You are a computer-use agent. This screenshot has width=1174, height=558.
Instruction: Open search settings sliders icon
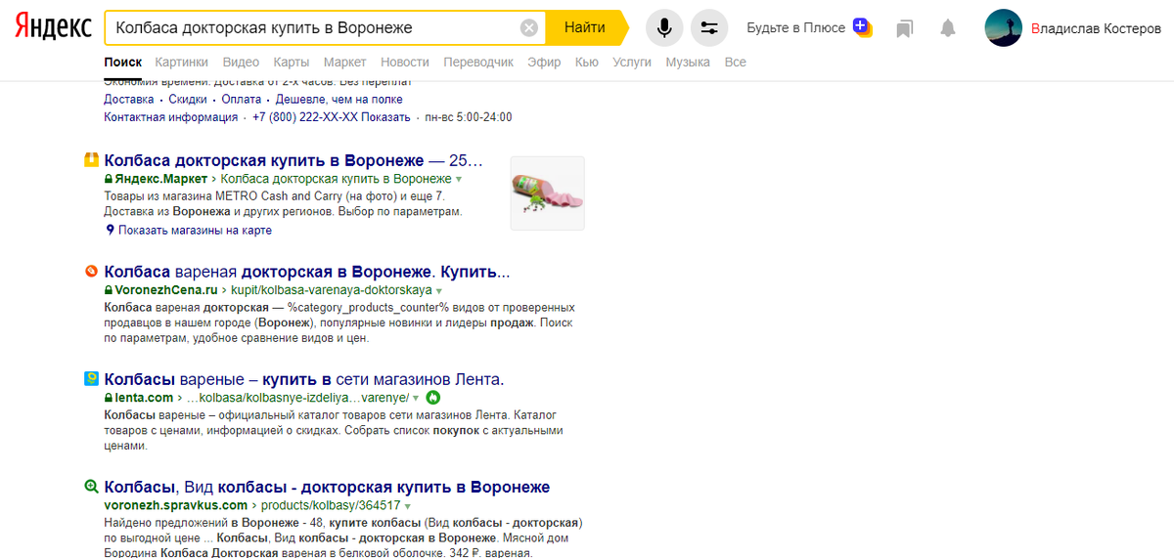[x=709, y=27]
